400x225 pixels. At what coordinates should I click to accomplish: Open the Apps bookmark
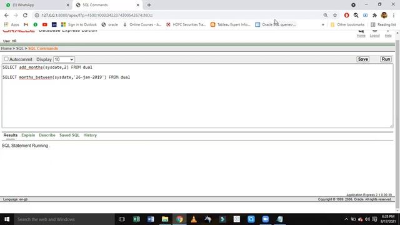pyautogui.click(x=12, y=24)
